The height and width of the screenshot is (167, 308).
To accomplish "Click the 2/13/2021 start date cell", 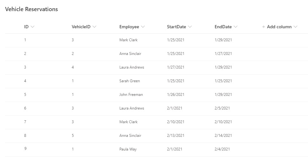I will click(176, 135).
